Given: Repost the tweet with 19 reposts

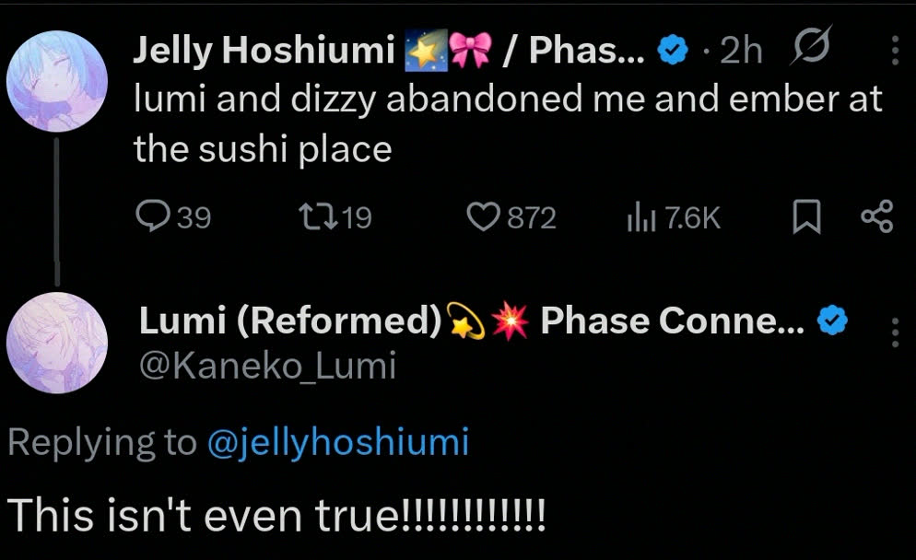Looking at the screenshot, I should pos(314,216).
